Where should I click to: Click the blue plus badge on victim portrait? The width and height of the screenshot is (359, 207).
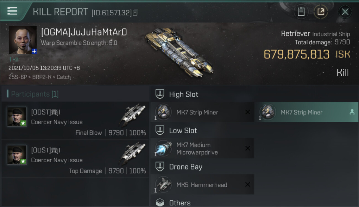[34, 51]
